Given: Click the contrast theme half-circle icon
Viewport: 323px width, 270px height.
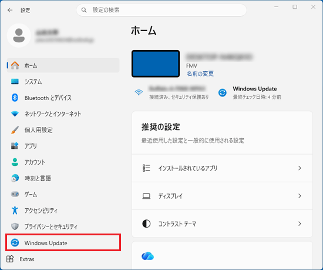Looking at the screenshot, I should click(x=146, y=224).
